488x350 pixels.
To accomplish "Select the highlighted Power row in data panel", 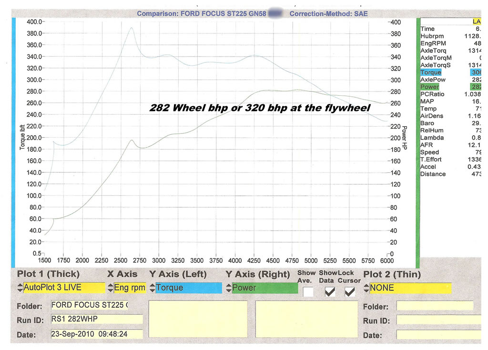I will pos(451,87).
